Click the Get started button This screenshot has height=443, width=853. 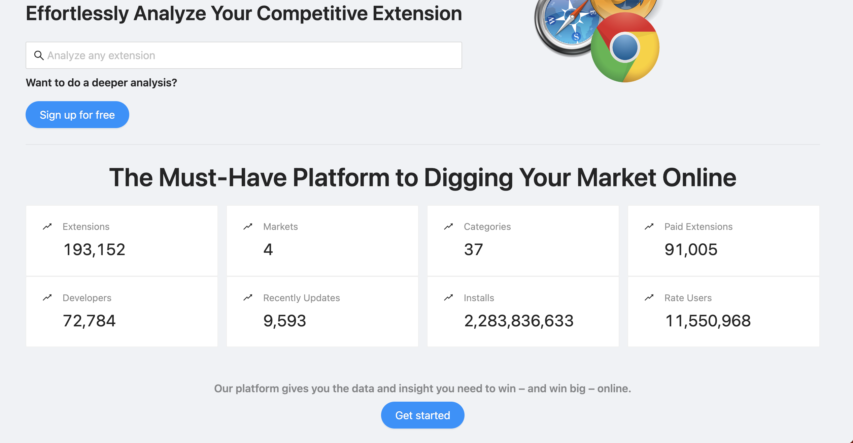(x=422, y=415)
